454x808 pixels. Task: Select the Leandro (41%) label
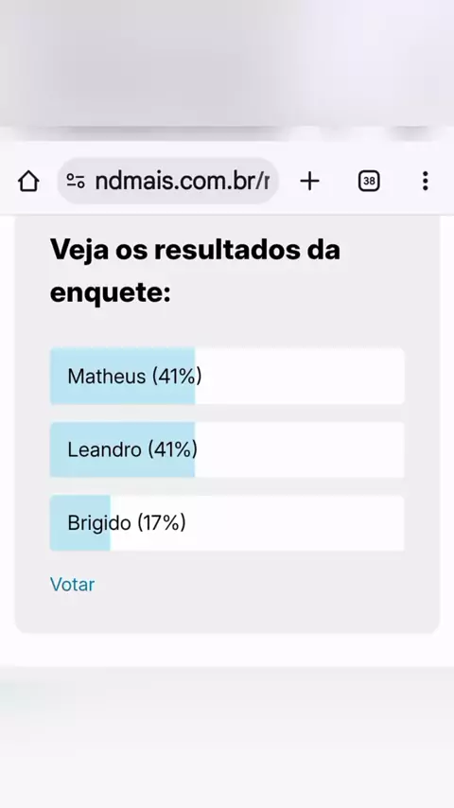coord(132,449)
